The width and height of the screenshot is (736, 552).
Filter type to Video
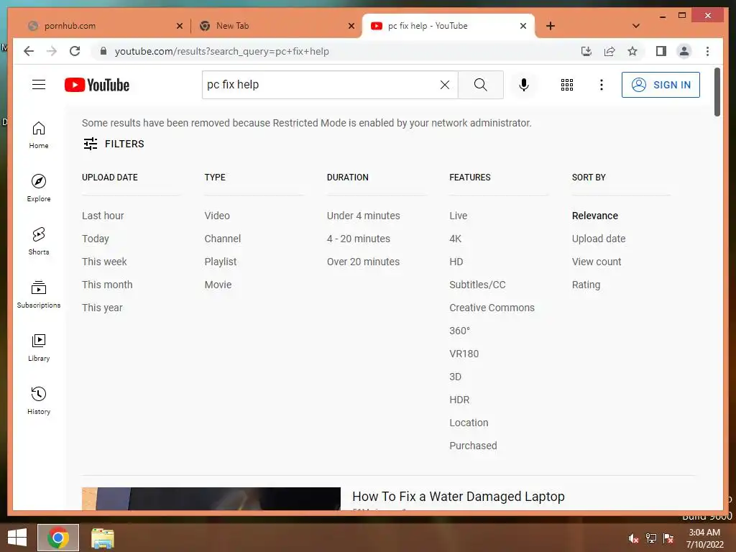[x=217, y=216]
